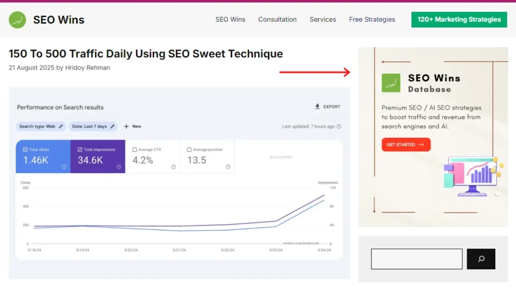Toggle the Total impressions checkbox
Viewport: 516px width, 289px height.
tap(80, 150)
